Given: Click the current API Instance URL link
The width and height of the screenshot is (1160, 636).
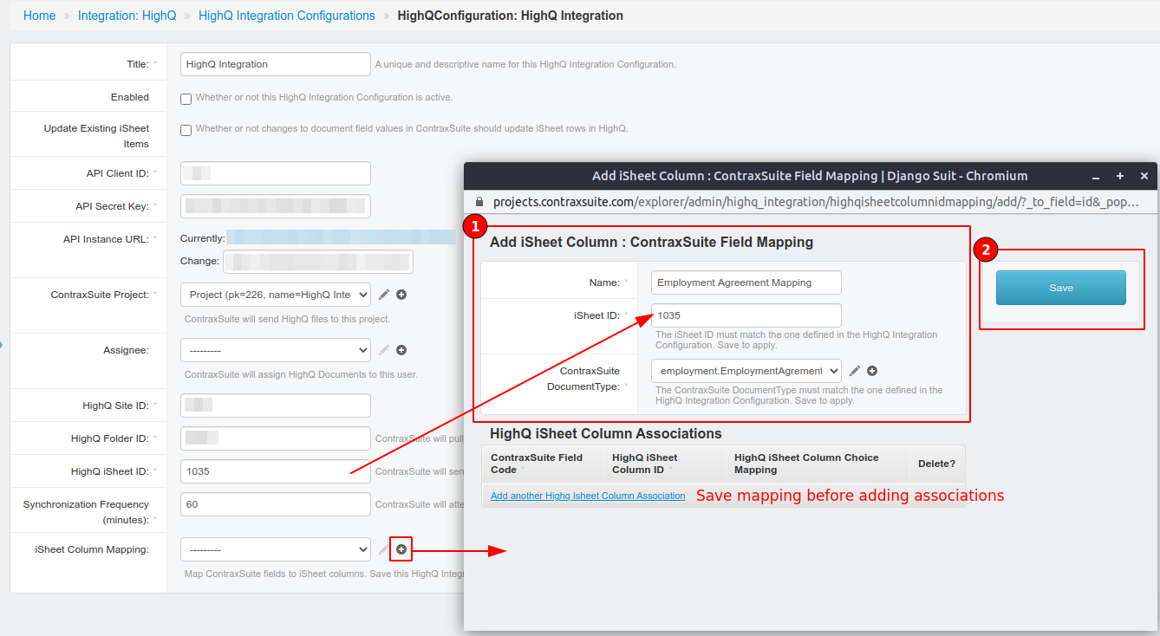Looking at the screenshot, I should click(x=341, y=237).
